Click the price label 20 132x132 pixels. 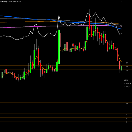click(x=126, y=67)
